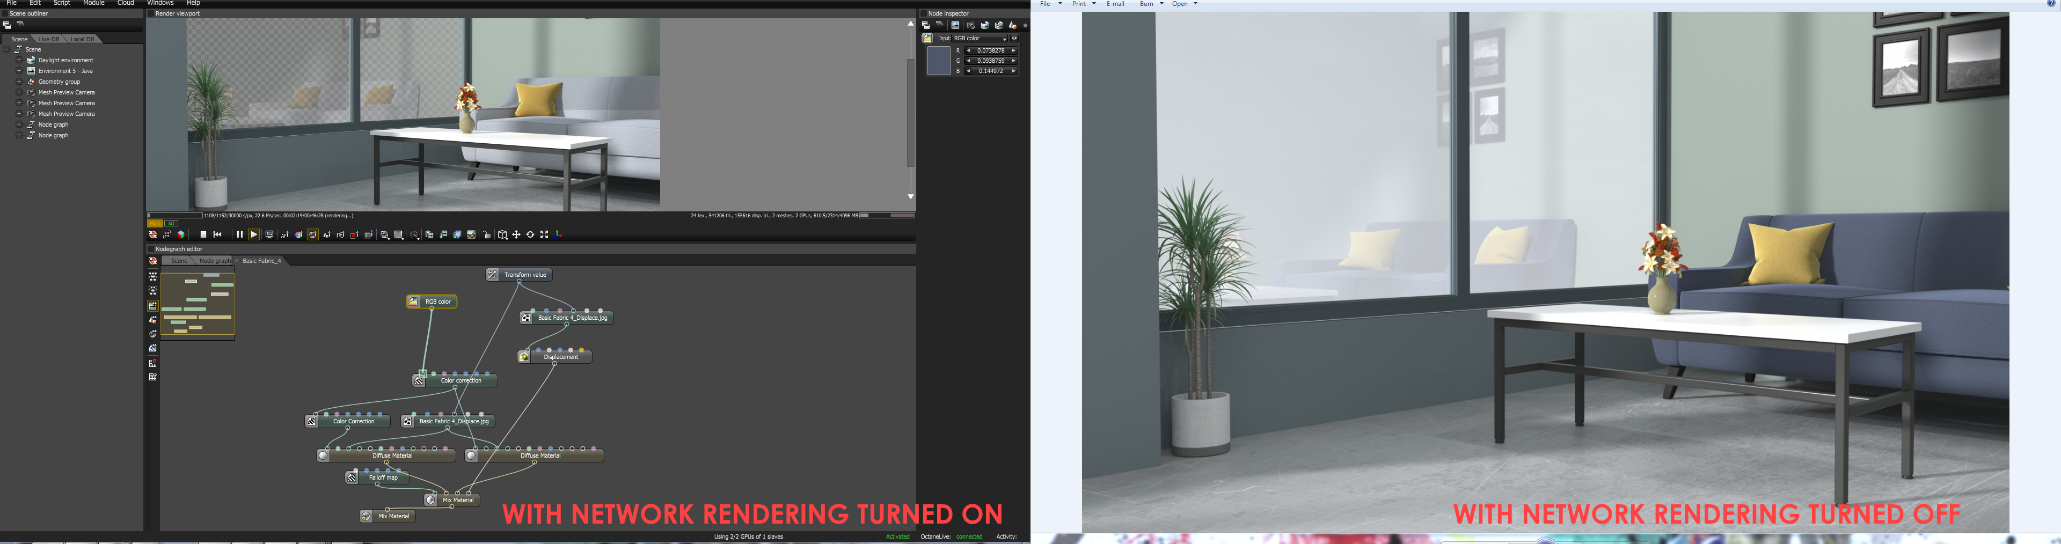Toggle the highlighted material picker tool
Viewport: 2061px width, 544px height.
coord(313,234)
